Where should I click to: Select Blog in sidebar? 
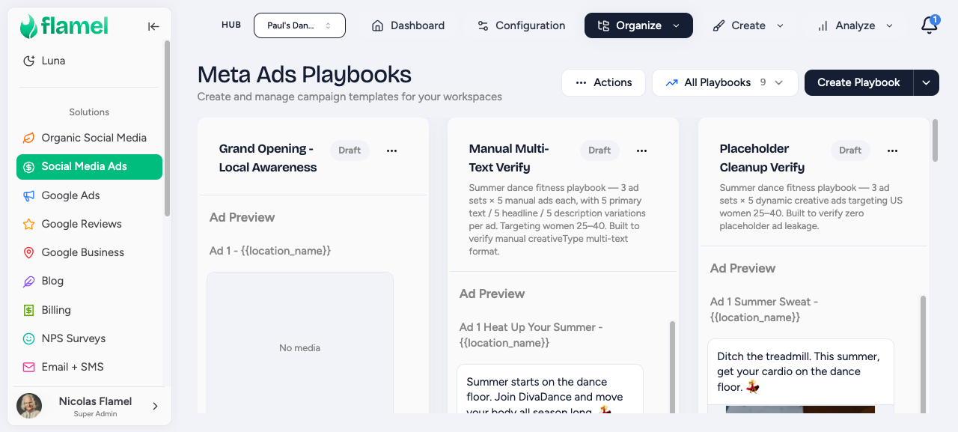(89, 282)
